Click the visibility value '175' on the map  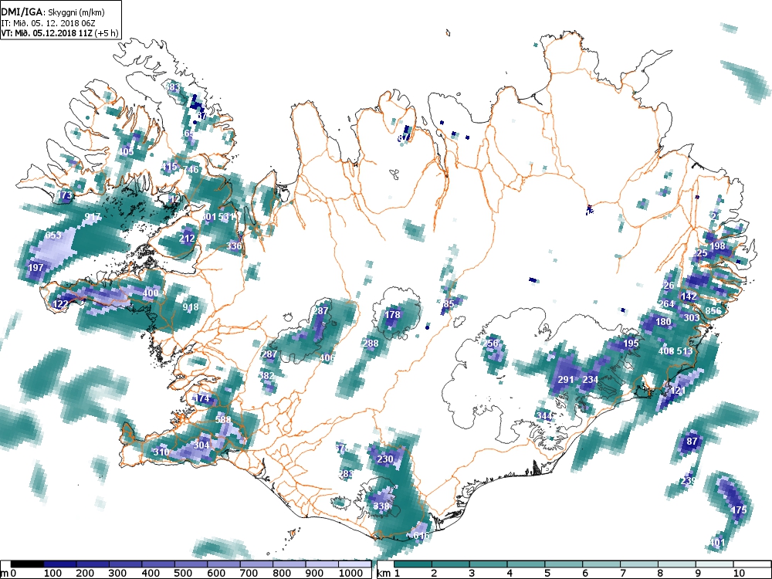pyautogui.click(x=739, y=510)
